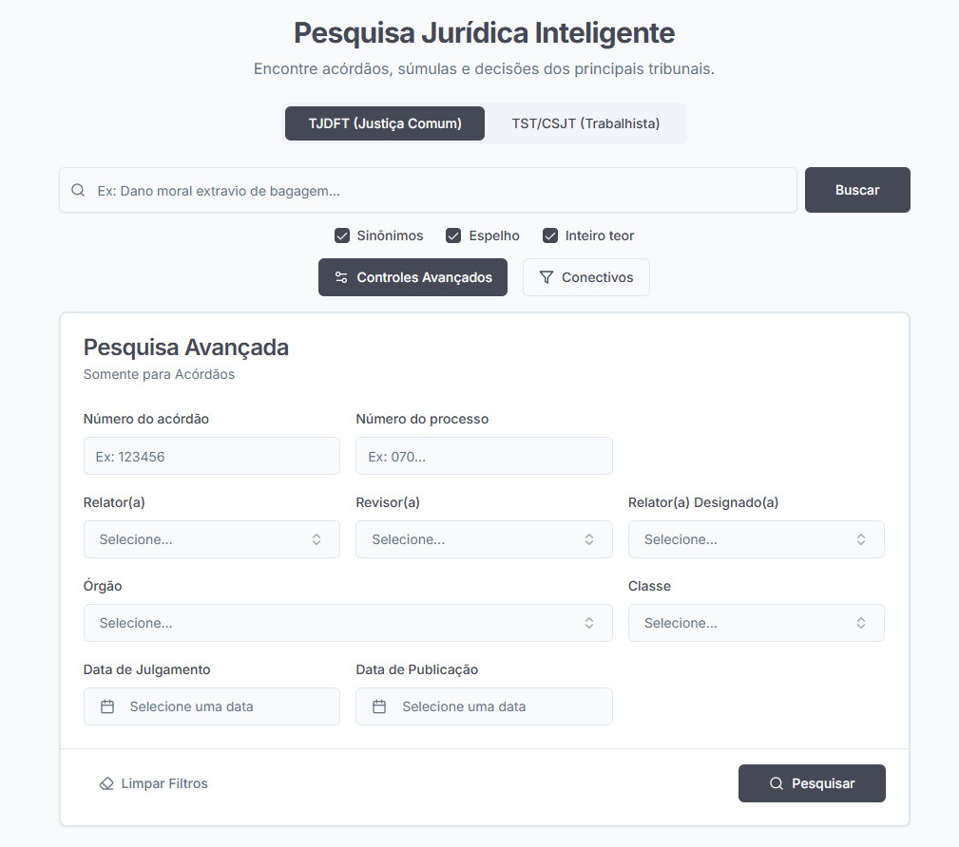Open the calendar icon for Data de Publicação
Screen dimensions: 959x847
pyautogui.click(x=378, y=706)
